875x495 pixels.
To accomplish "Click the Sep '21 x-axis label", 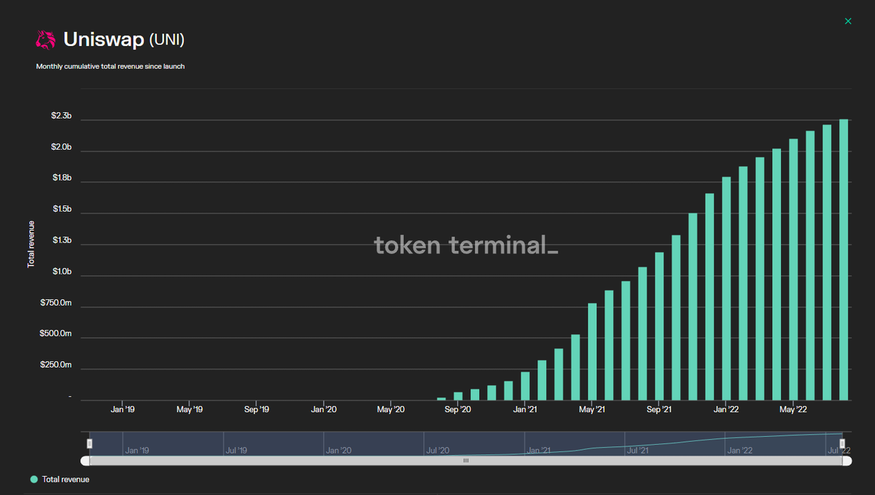I will [659, 410].
